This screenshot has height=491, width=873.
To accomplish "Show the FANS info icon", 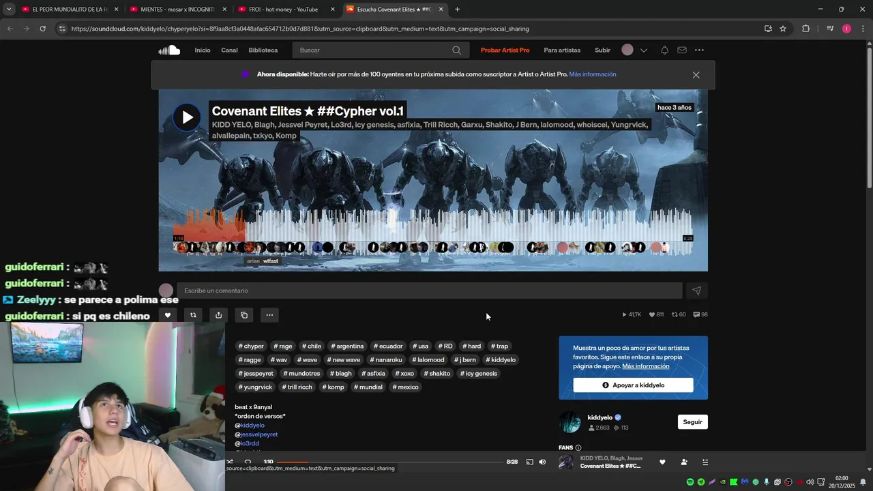I will (x=578, y=448).
